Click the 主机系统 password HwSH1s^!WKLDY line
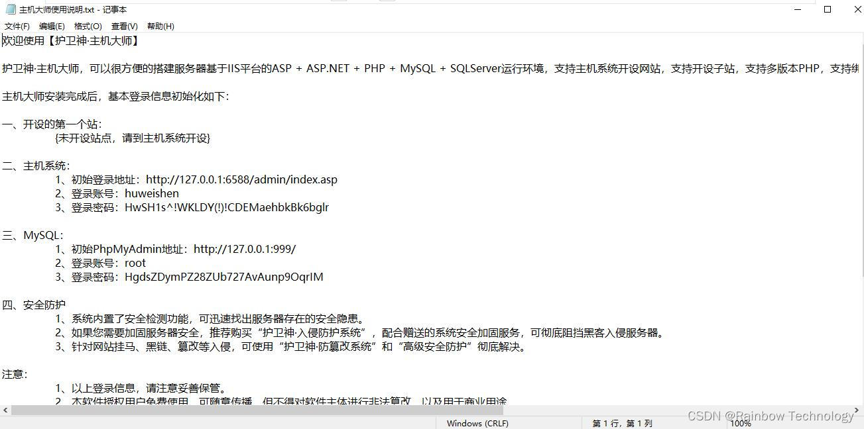This screenshot has width=864, height=429. pos(192,207)
